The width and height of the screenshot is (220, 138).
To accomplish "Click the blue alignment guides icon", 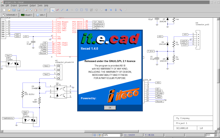I will tap(45, 10).
